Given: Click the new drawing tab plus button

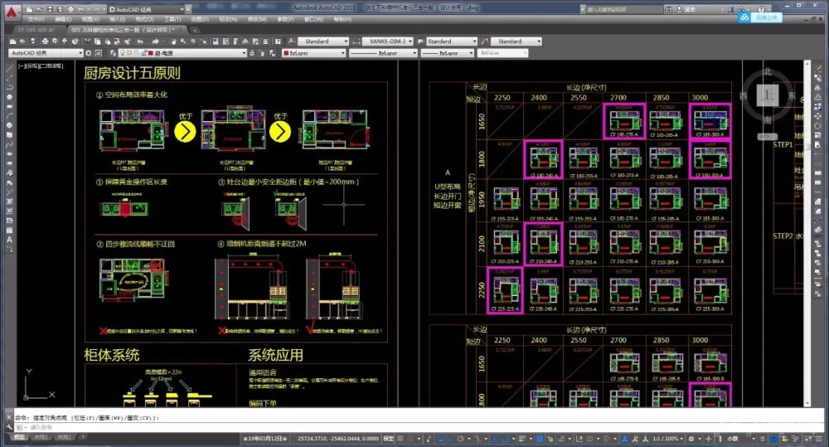Looking at the screenshot, I should 196,29.
